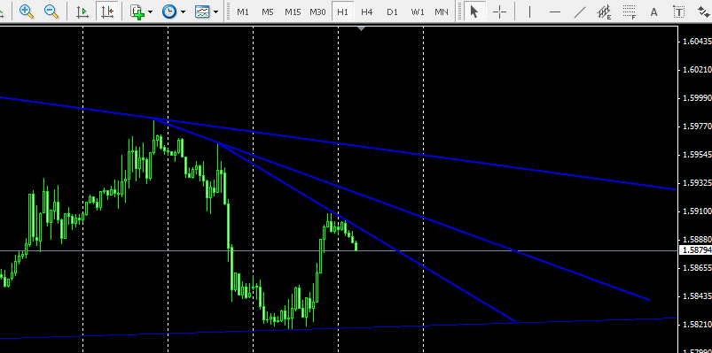712x353 pixels.
Task: Toggle the chart shift button
Action: click(107, 12)
